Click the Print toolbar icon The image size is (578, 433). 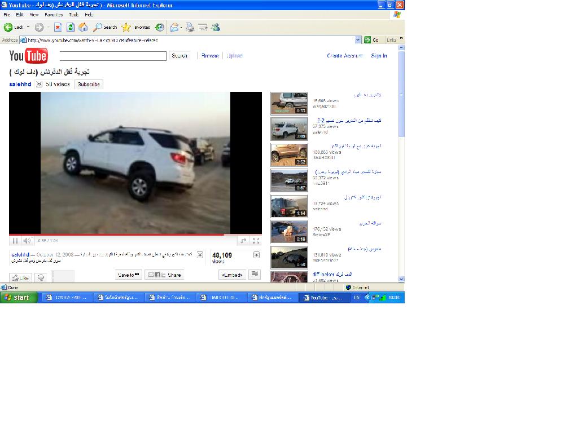[190, 27]
